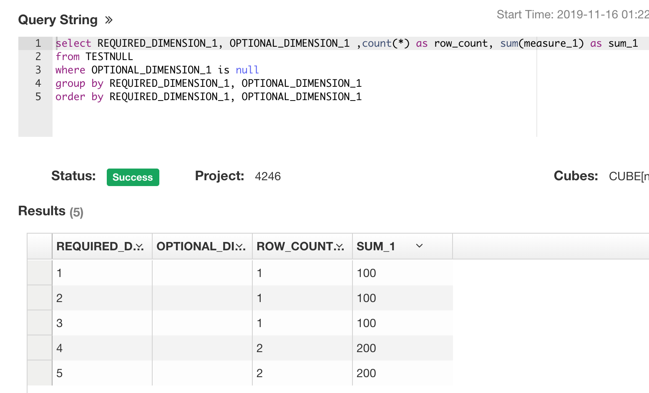The width and height of the screenshot is (649, 393).
Task: Click SUM_1 value 200 in row 5
Action: 366,373
